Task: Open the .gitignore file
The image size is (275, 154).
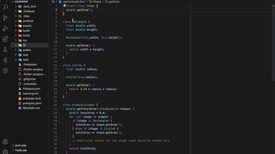Action: pyautogui.click(x=29, y=79)
